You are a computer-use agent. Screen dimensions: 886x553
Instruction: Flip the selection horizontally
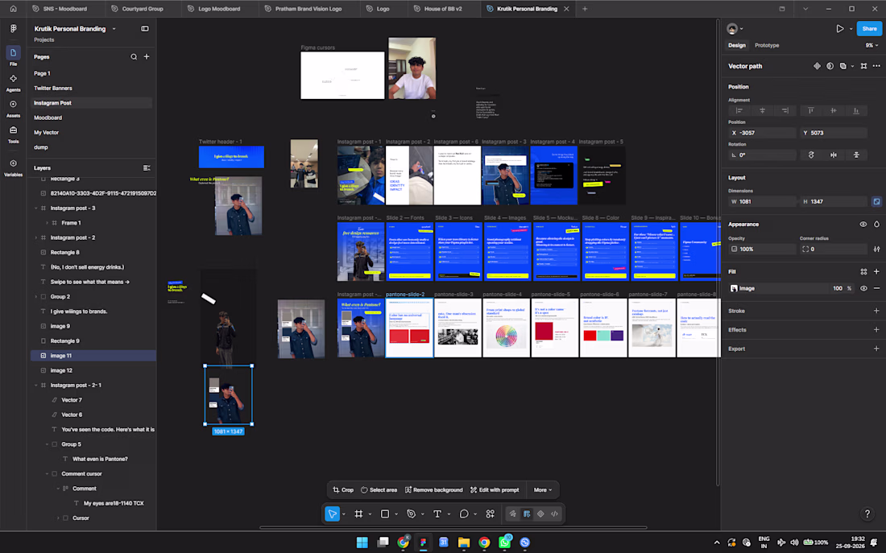click(x=834, y=155)
